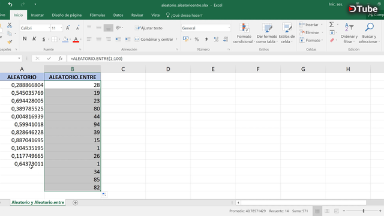Image resolution: width=384 pixels, height=216 pixels.
Task: Click the autofill options icon below selection
Action: pyautogui.click(x=104, y=194)
